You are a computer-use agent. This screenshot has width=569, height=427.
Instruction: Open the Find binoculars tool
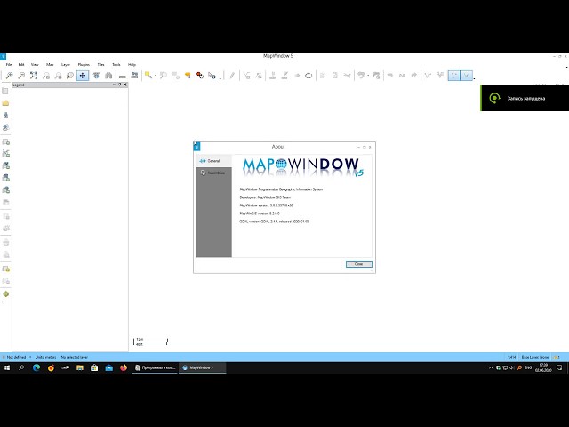coord(108,75)
